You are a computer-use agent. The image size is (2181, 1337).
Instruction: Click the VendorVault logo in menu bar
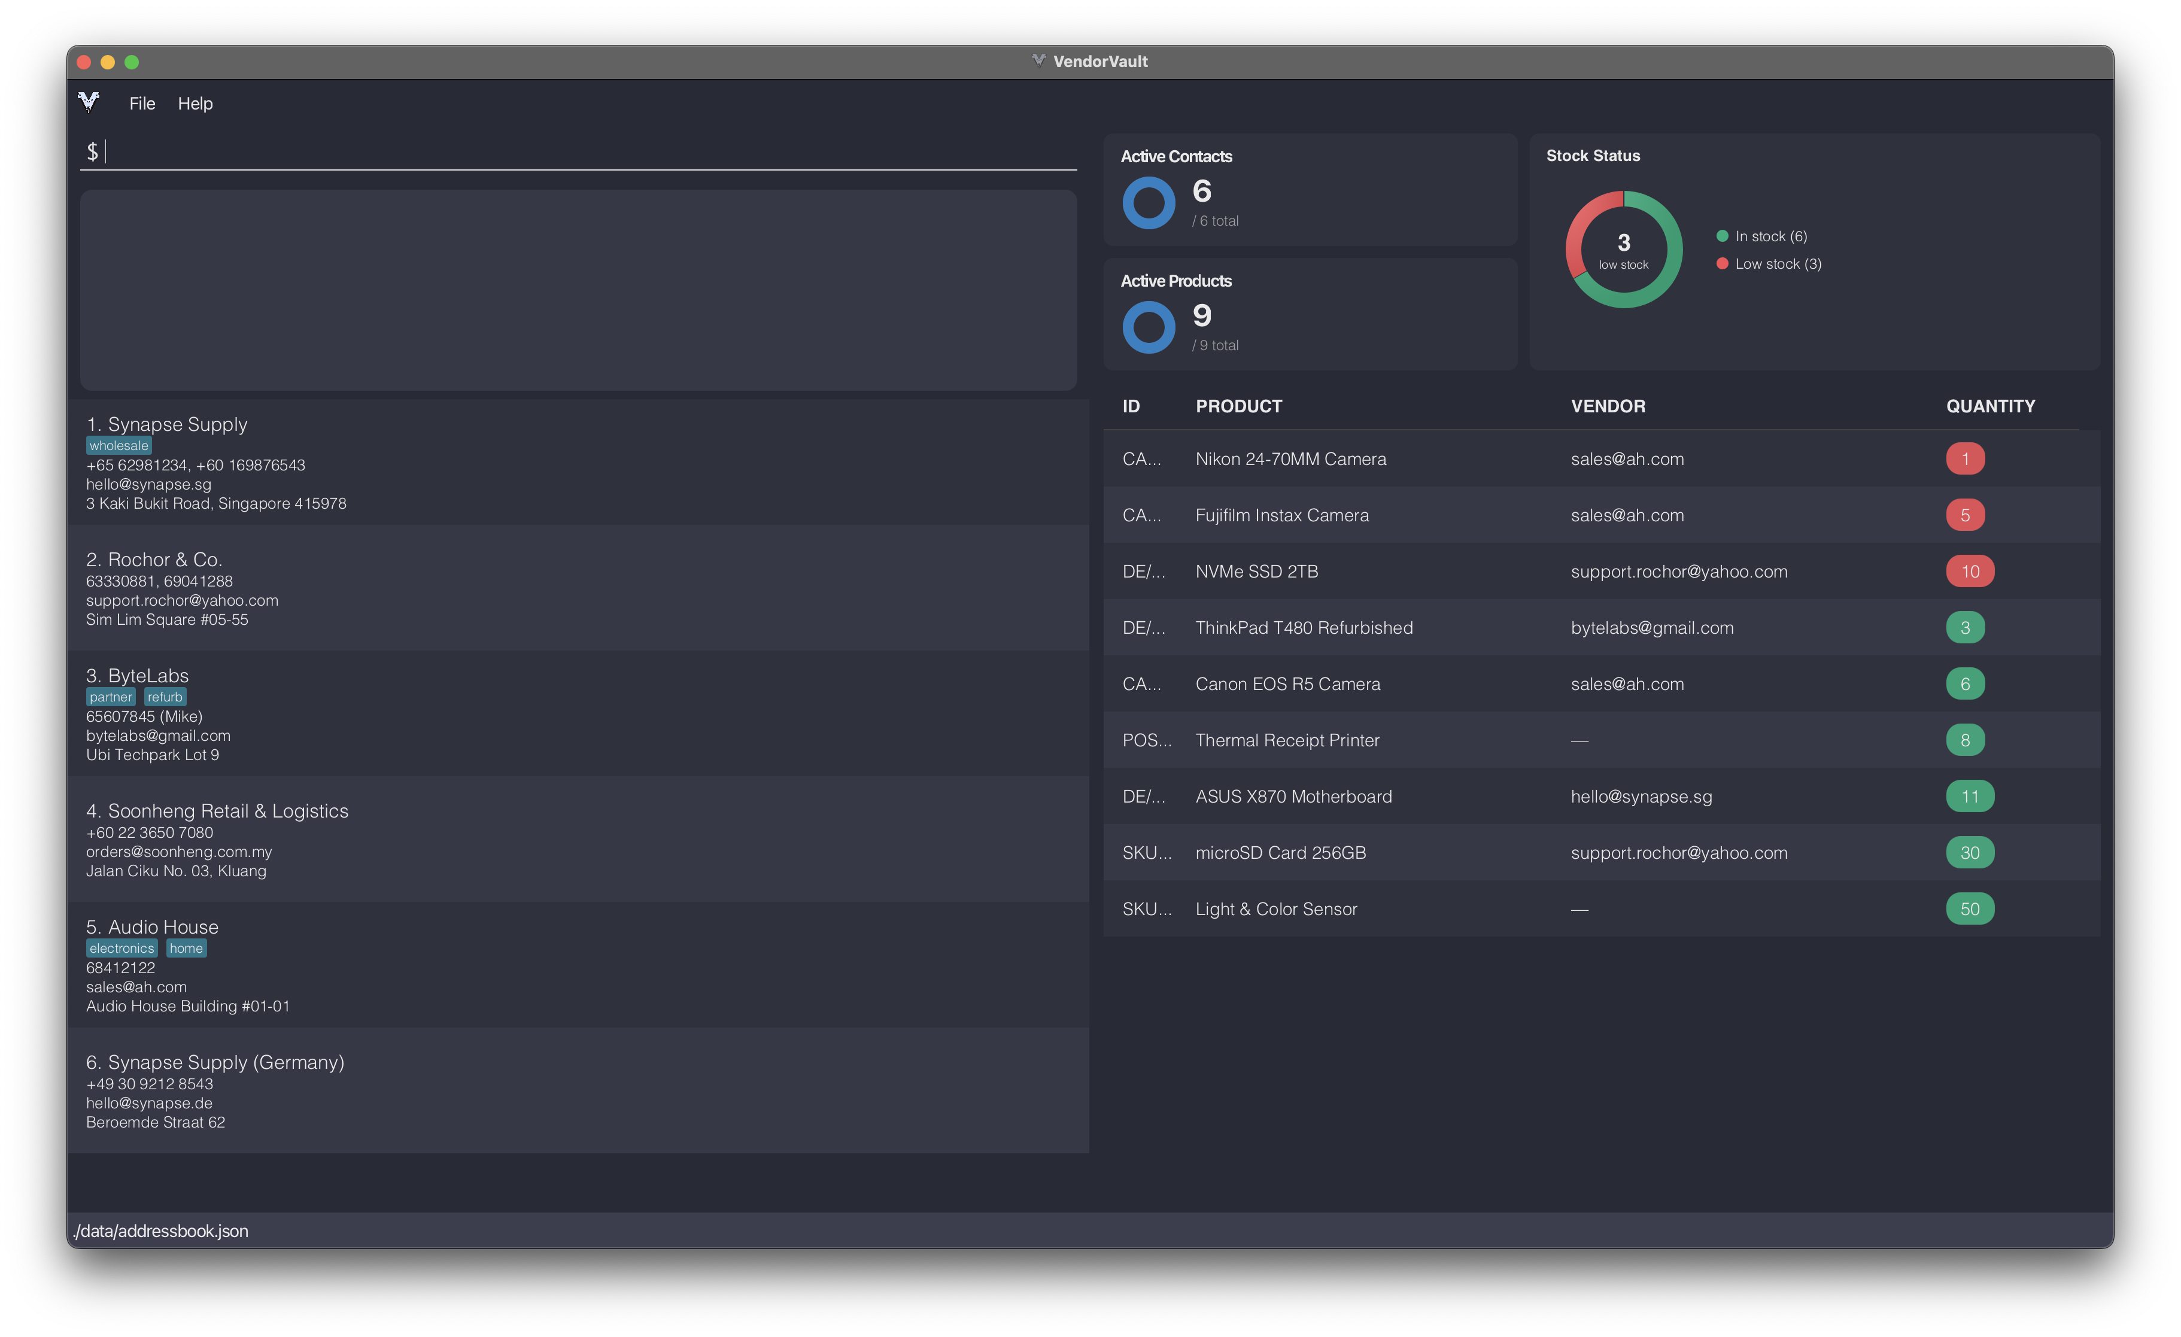pyautogui.click(x=89, y=102)
